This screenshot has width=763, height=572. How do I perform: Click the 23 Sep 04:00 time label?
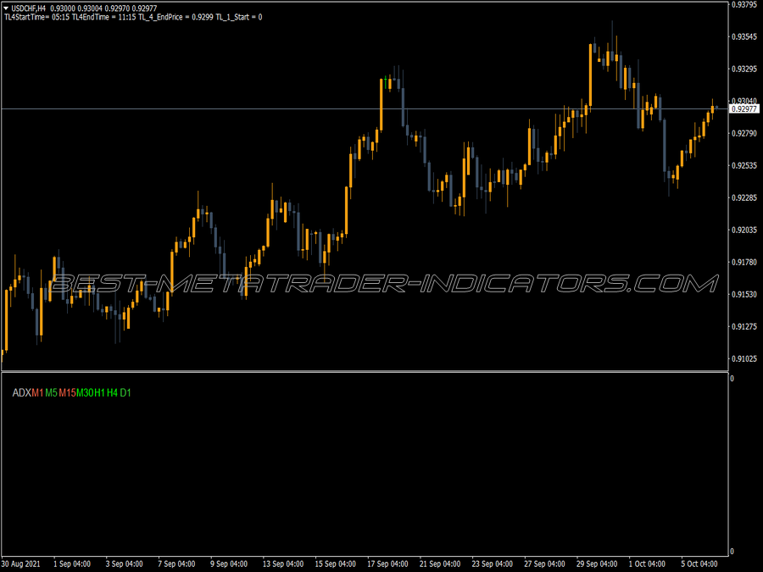pyautogui.click(x=492, y=564)
